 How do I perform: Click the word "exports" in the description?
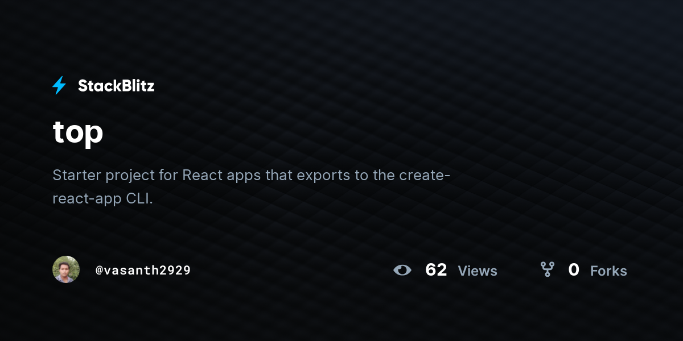[x=324, y=176]
